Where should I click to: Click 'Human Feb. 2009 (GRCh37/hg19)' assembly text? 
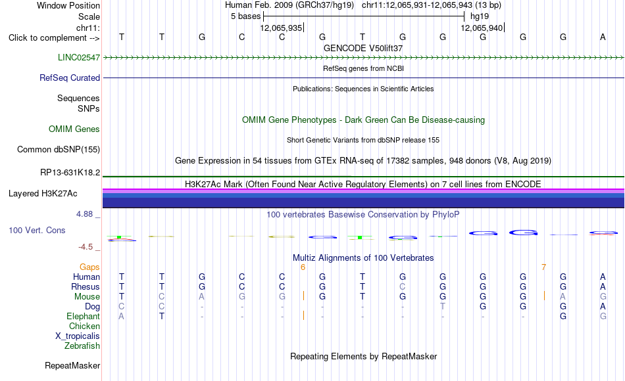tap(289, 5)
